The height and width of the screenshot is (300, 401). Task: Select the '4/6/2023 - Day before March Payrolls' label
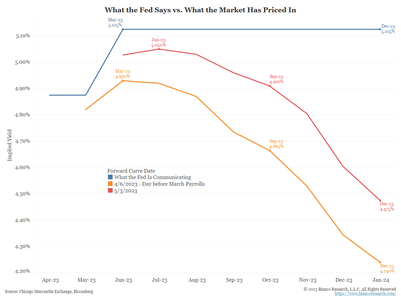pyautogui.click(x=159, y=184)
